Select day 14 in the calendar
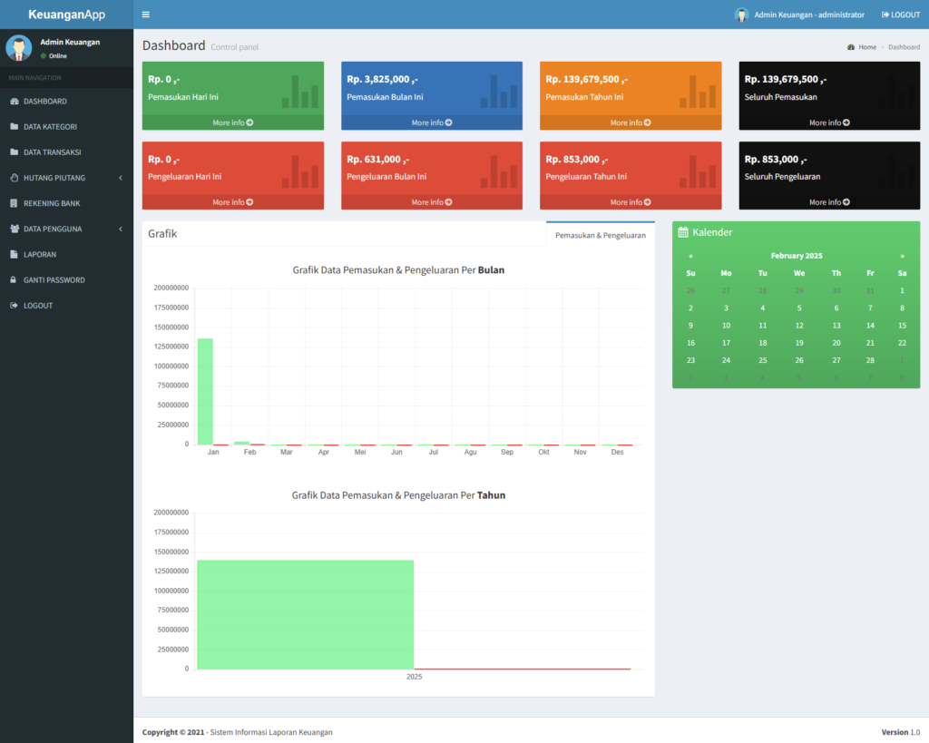The width and height of the screenshot is (929, 743). tap(870, 325)
